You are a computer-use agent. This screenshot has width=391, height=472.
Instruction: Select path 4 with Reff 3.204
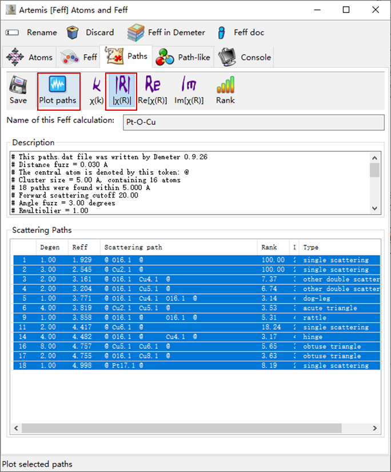point(197,289)
